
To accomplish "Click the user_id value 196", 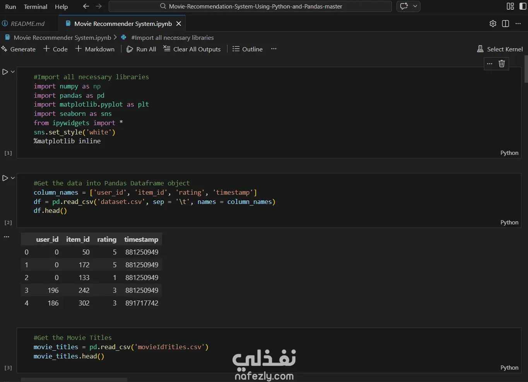I will (53, 290).
